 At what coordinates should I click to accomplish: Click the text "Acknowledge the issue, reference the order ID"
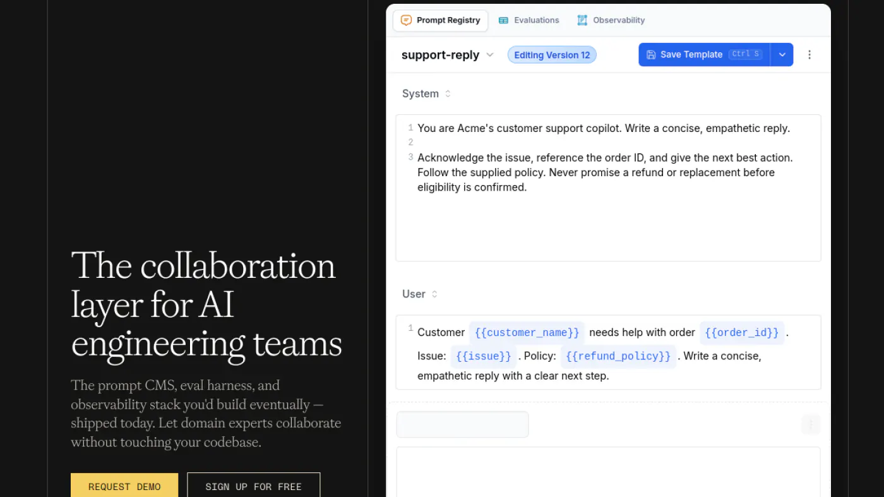(x=531, y=157)
